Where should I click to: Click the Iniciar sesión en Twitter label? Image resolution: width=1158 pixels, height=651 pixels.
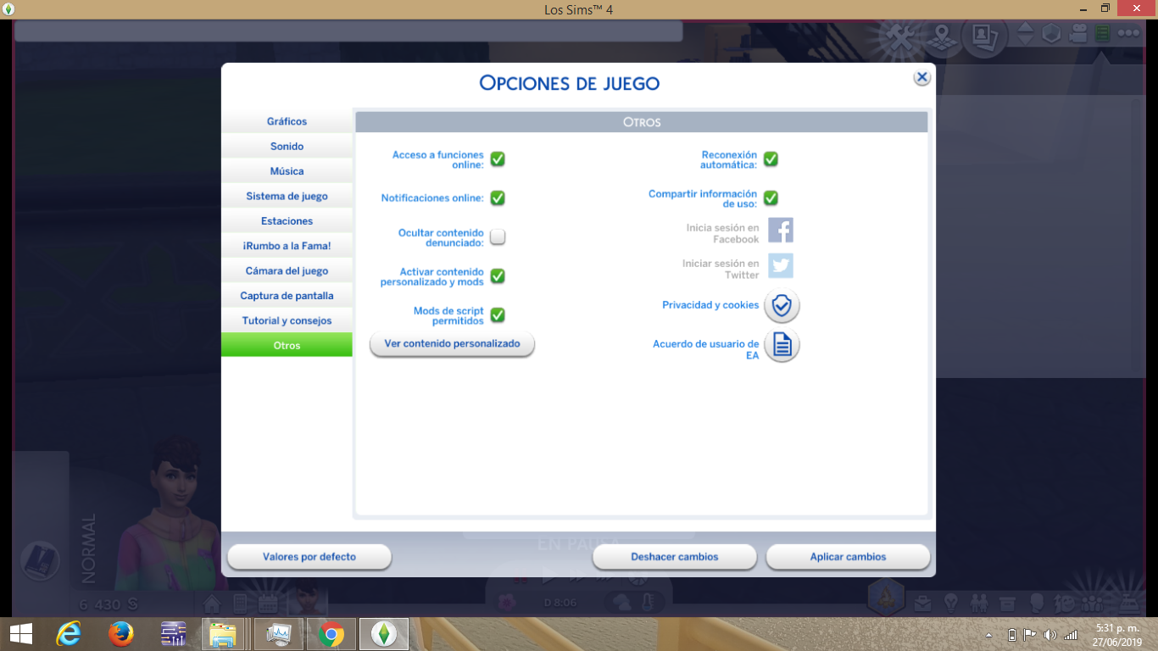pos(721,270)
